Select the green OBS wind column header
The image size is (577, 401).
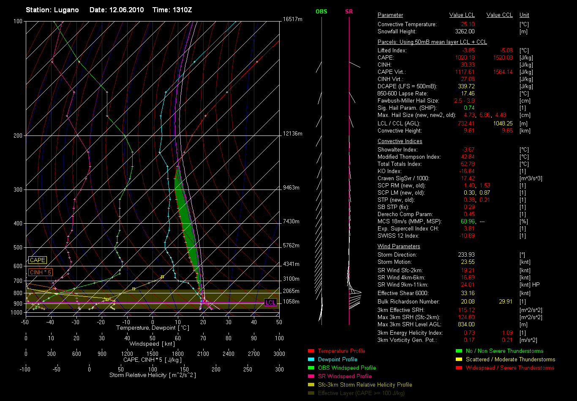point(321,11)
